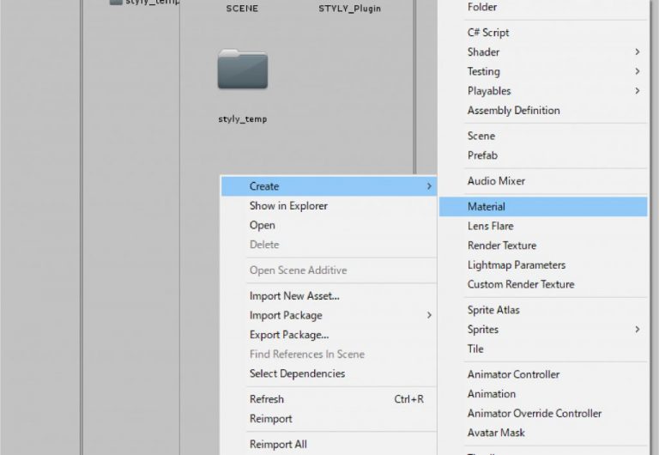This screenshot has width=659, height=455.
Task: Select Reimport All menu item
Action: click(x=278, y=445)
